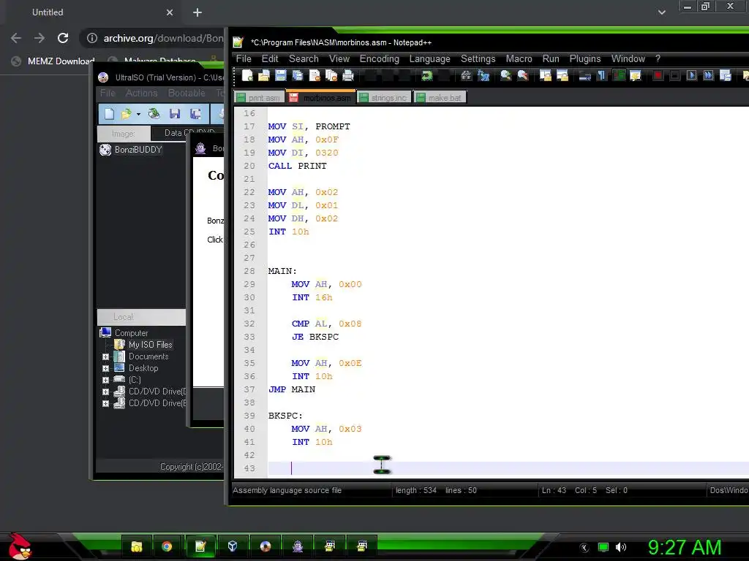Click Stop recording macro button in Notepad++
The width and height of the screenshot is (749, 561).
674,75
